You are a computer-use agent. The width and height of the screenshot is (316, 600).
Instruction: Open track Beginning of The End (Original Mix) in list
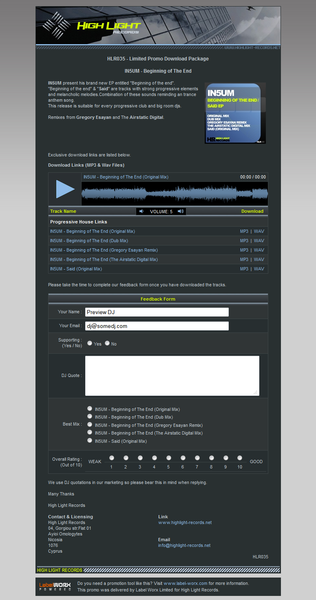tap(93, 231)
